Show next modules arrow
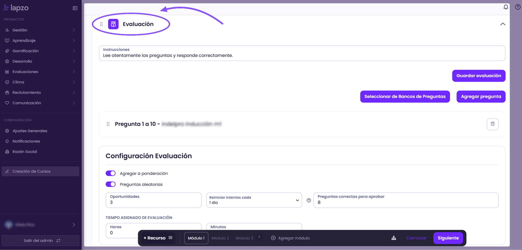 (259, 237)
